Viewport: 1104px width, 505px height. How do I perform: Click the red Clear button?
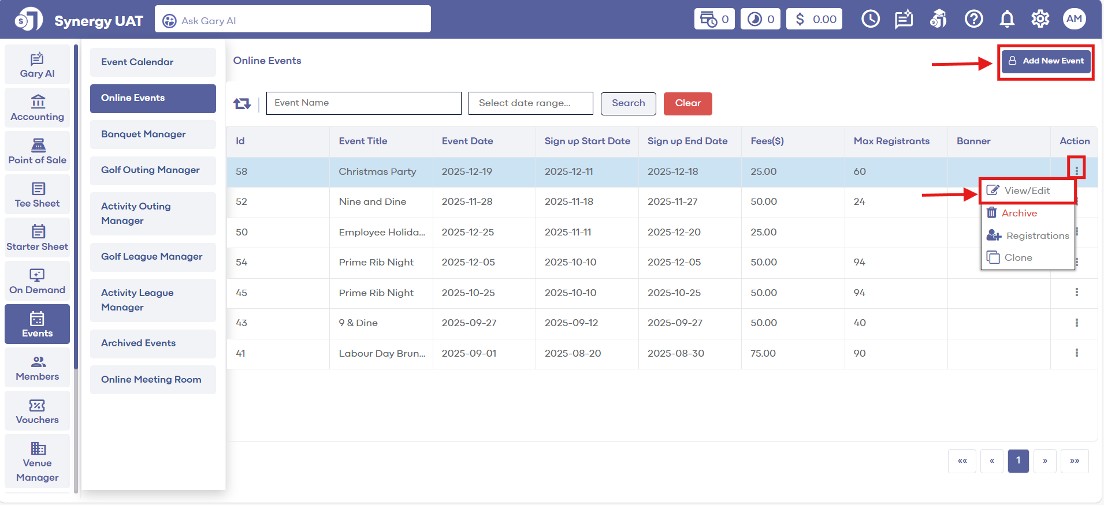pyautogui.click(x=687, y=103)
